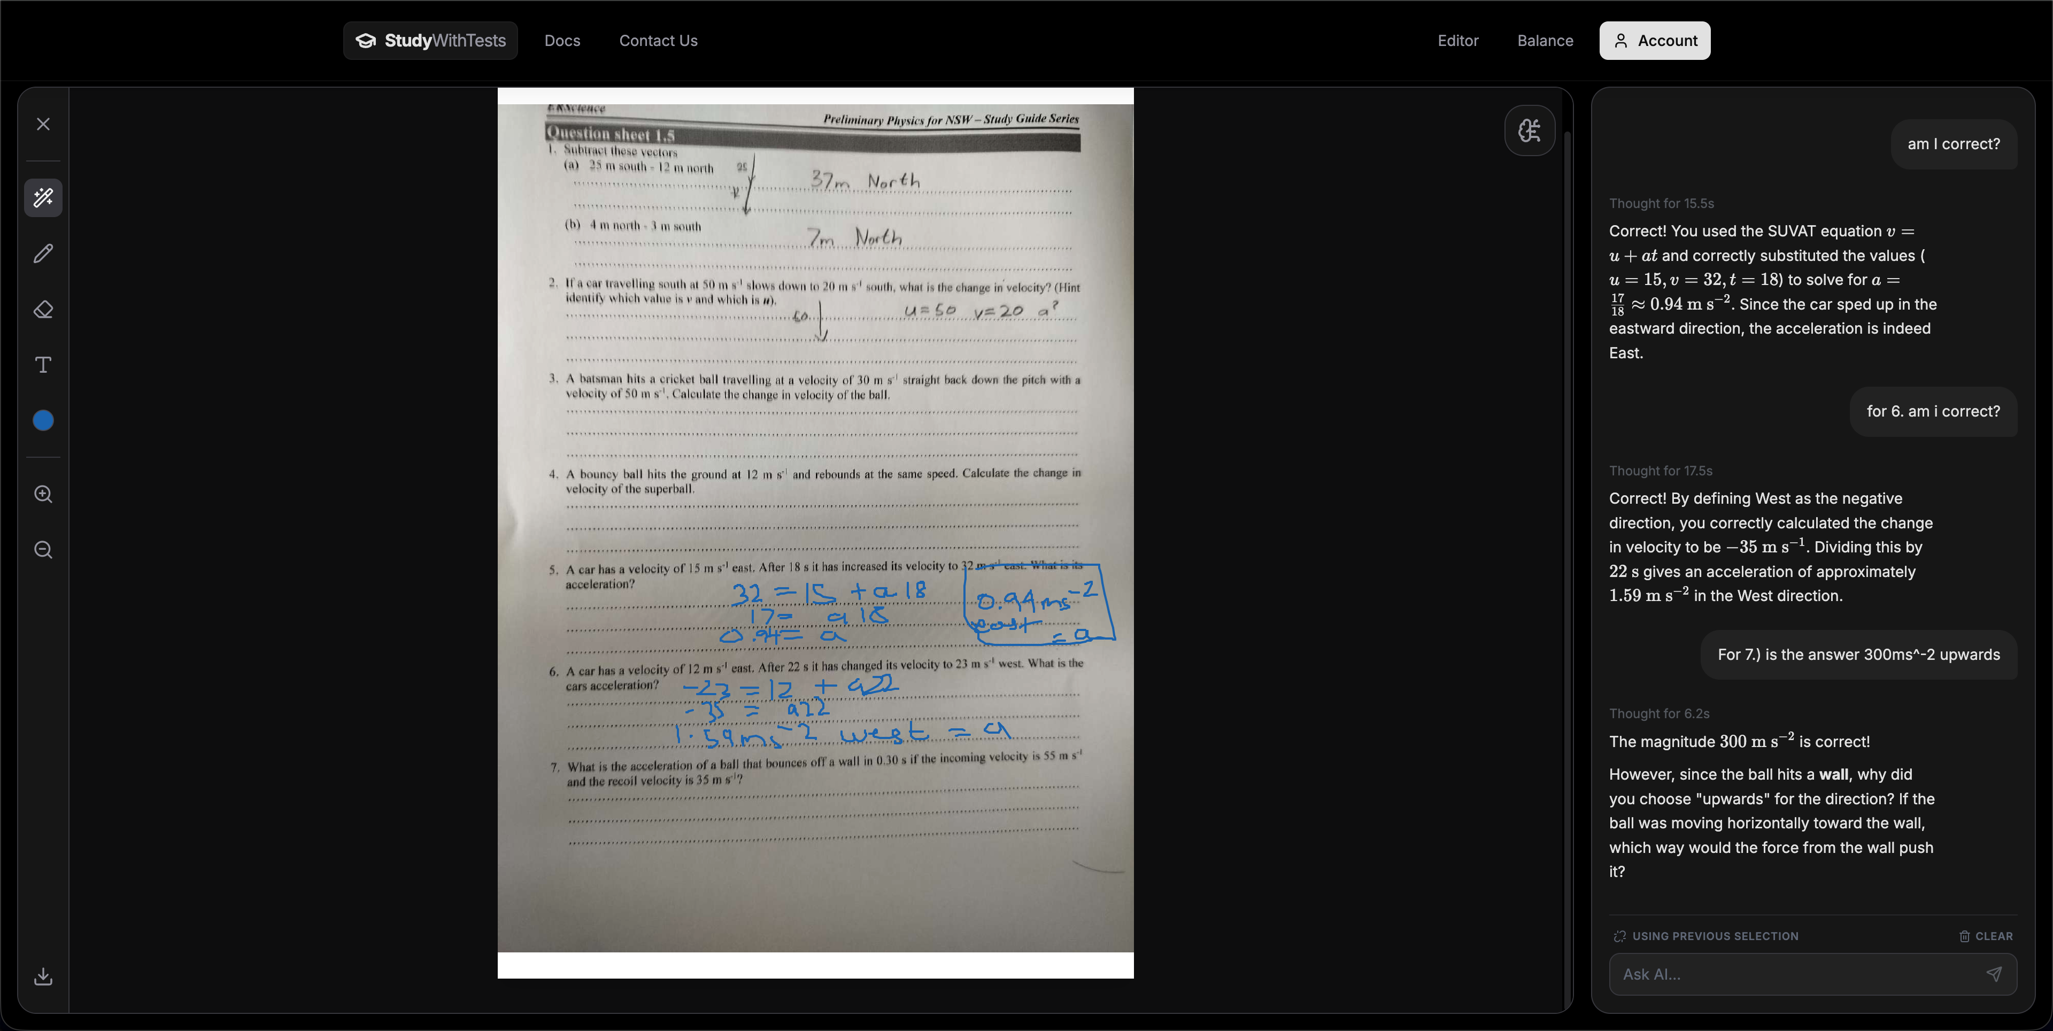Switch to the Editor view
Screen dimensions: 2053x1031
tap(1457, 41)
